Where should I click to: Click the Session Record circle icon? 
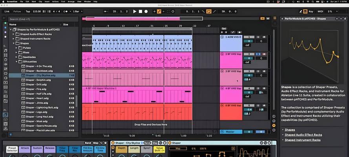tap(173, 11)
